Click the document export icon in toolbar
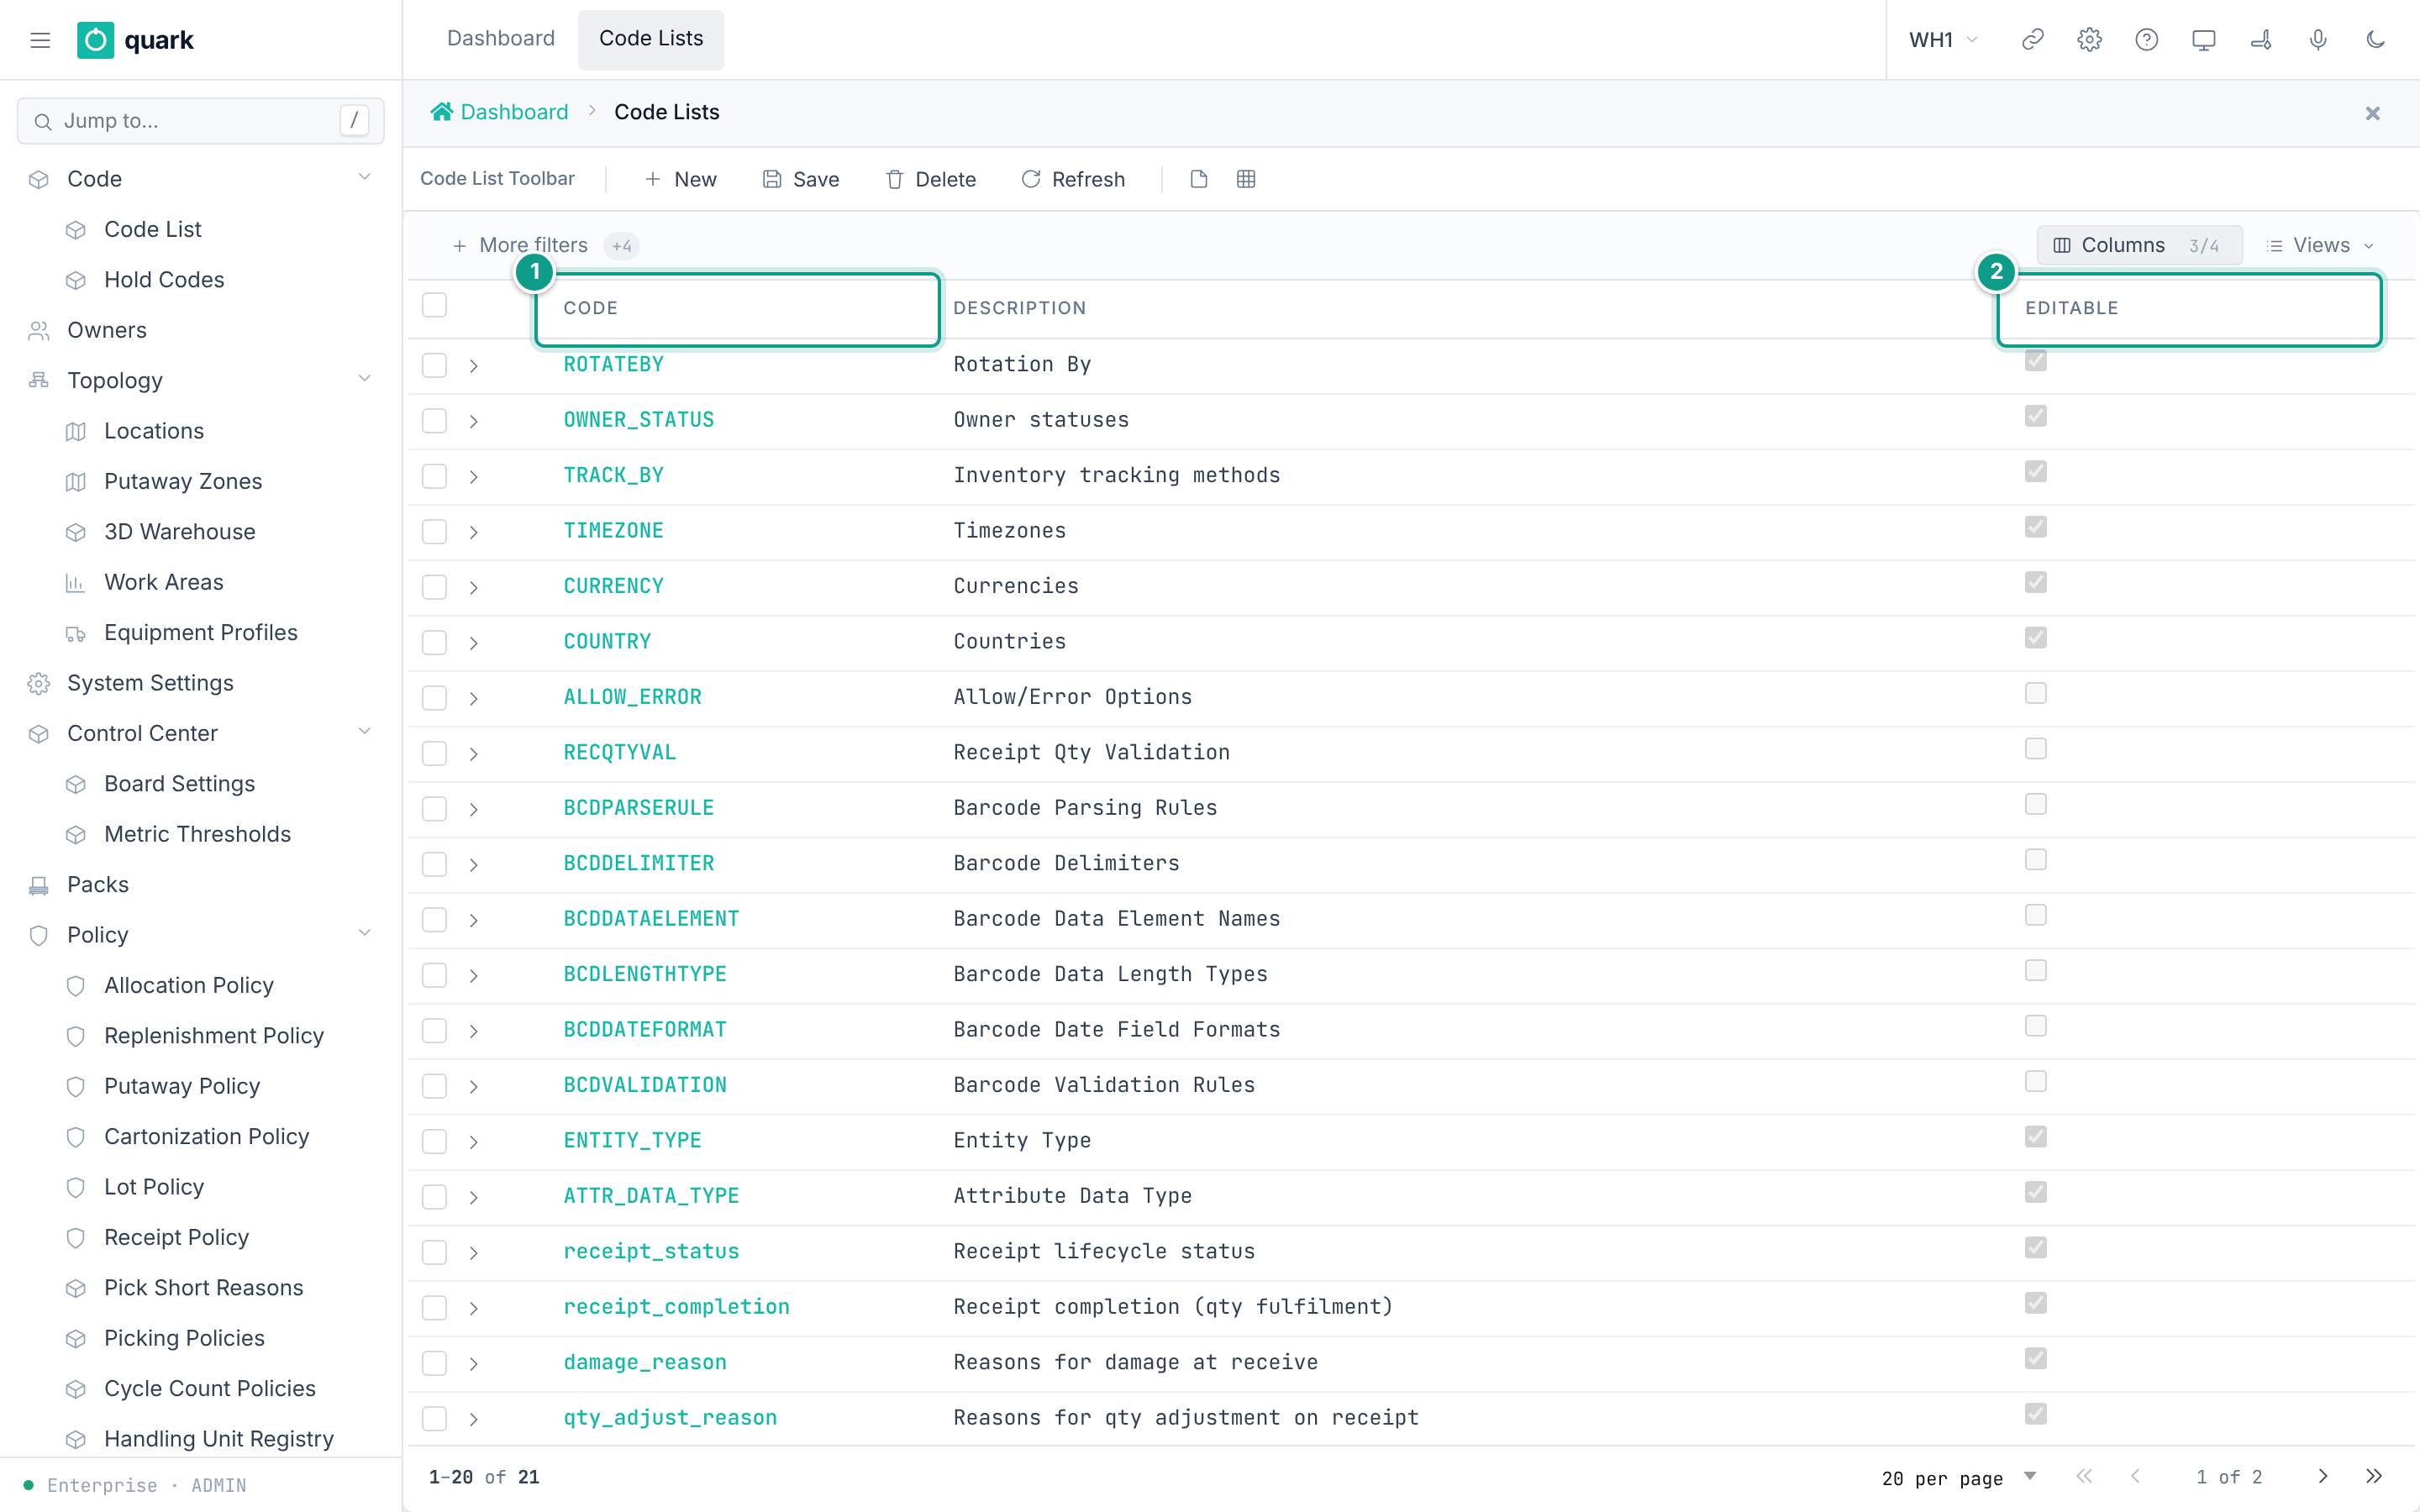The height and width of the screenshot is (1512, 2420). 1199,179
